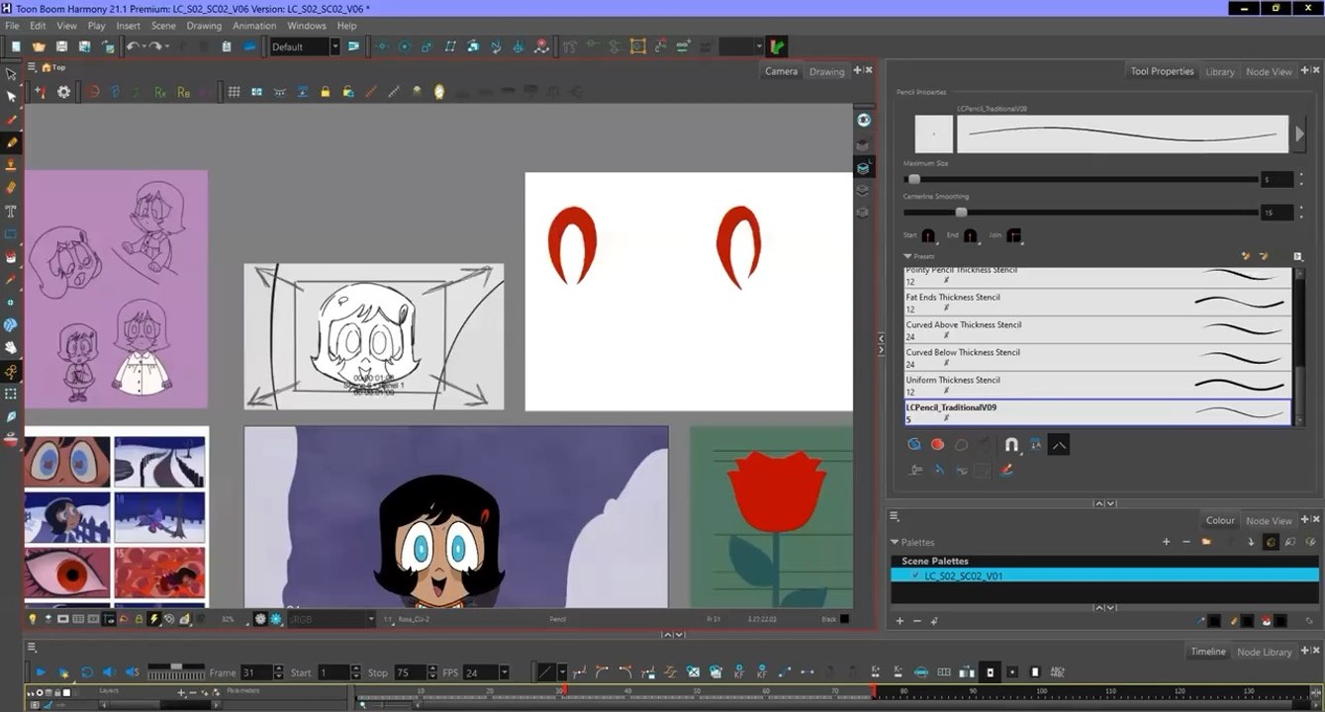
Task: Switch to the Node Library tab
Action: [1265, 652]
